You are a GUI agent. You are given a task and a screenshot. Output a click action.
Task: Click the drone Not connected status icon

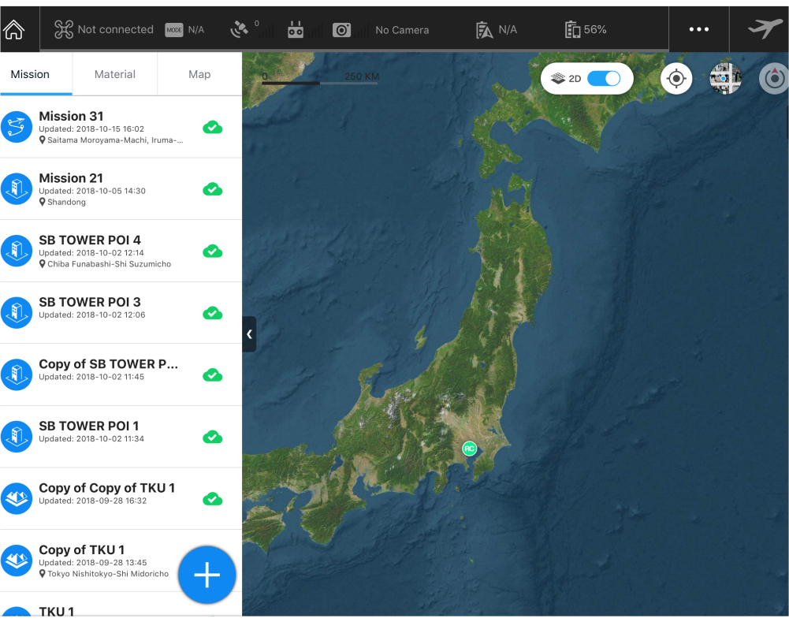(x=64, y=30)
